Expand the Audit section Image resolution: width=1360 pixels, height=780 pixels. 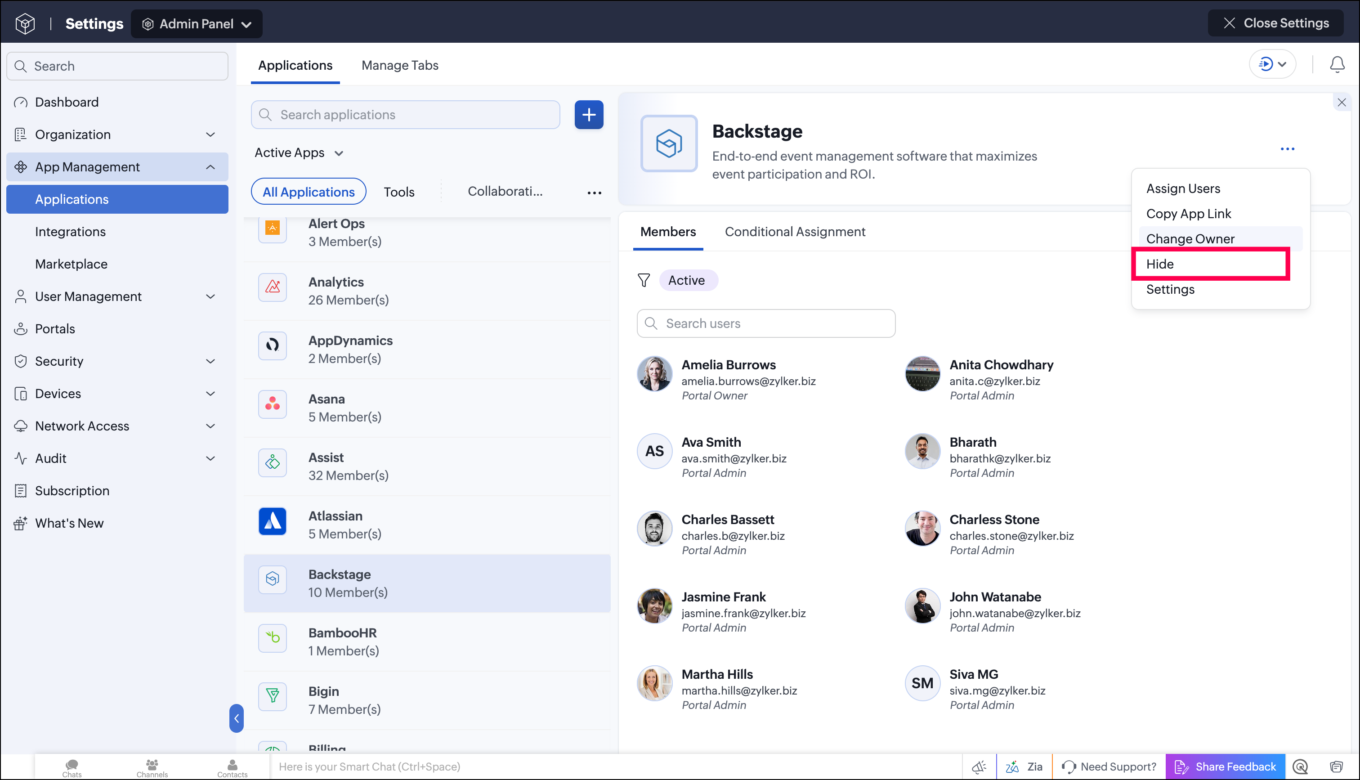(210, 458)
